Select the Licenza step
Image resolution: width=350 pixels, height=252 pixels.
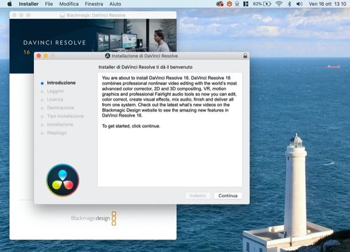coord(55,99)
